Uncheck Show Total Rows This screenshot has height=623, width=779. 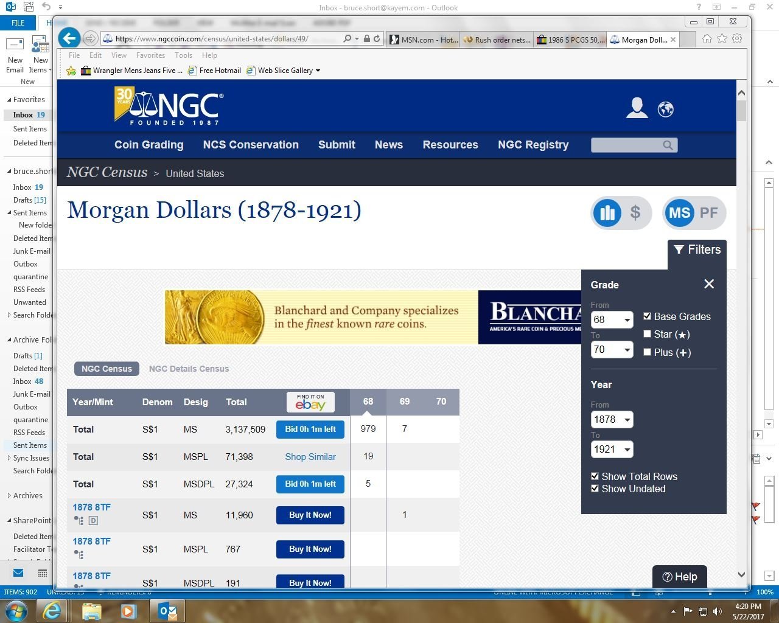[595, 476]
